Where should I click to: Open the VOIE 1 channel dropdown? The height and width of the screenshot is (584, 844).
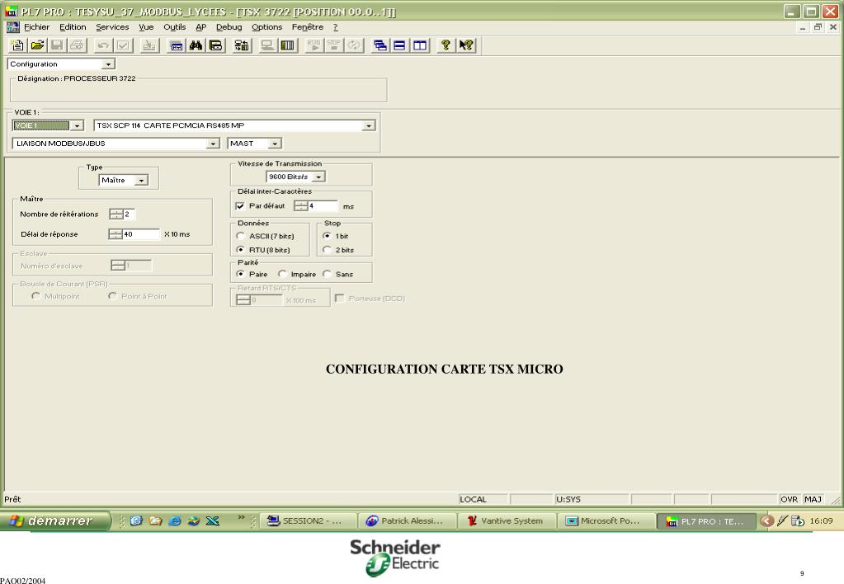78,125
